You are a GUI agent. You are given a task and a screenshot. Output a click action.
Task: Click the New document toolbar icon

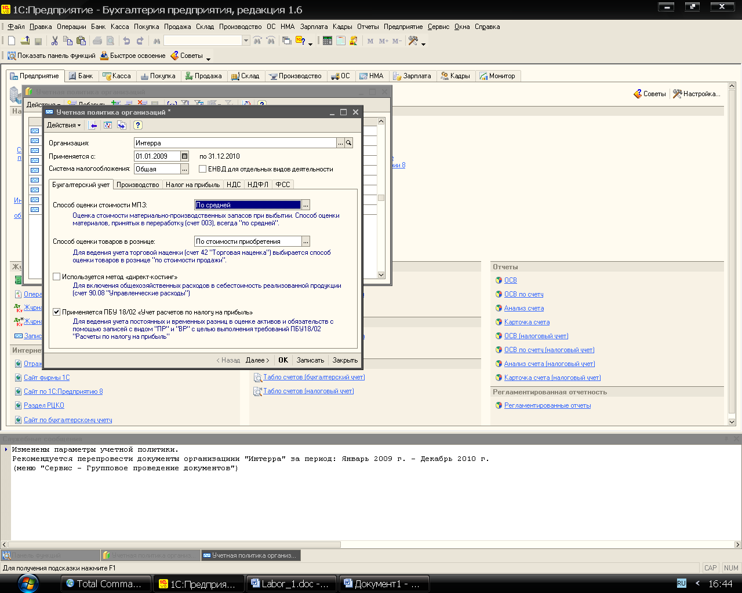pos(12,41)
